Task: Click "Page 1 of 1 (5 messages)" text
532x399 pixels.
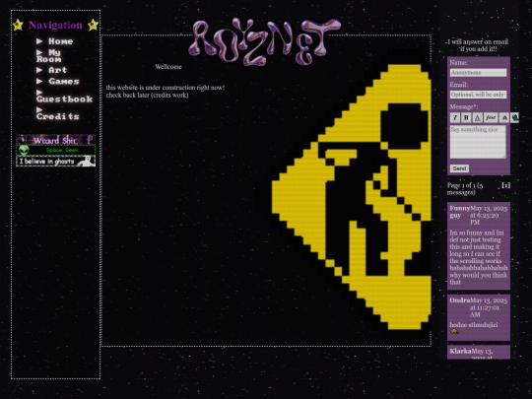Action: click(465, 188)
